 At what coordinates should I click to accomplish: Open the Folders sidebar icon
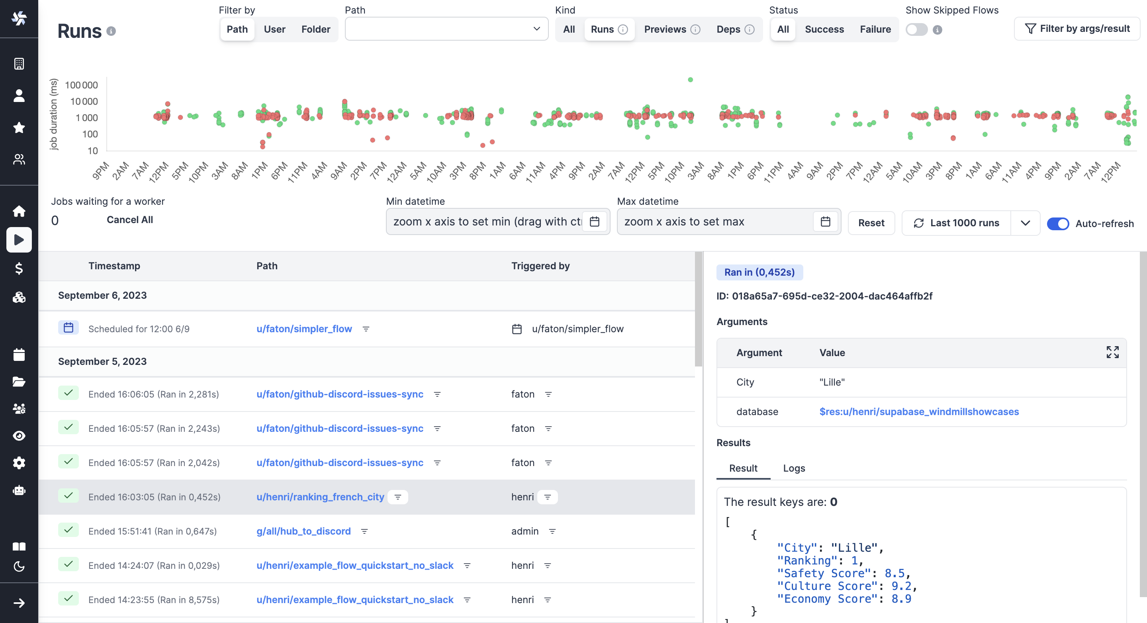click(x=19, y=382)
